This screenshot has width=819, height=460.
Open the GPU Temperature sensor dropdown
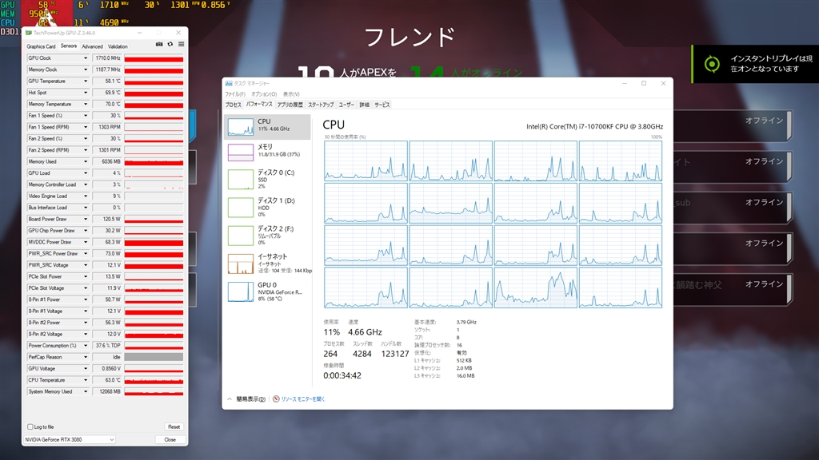click(86, 81)
